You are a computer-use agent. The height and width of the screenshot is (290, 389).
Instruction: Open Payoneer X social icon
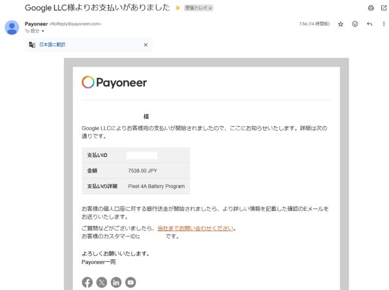[x=102, y=282]
